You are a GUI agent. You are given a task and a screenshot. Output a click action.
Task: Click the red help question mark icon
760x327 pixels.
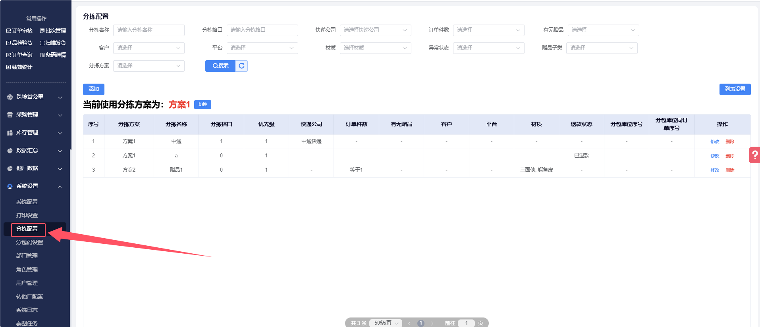pos(755,155)
